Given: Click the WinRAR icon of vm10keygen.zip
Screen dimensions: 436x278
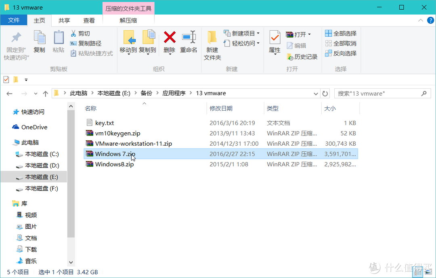Looking at the screenshot, I should pos(89,133).
